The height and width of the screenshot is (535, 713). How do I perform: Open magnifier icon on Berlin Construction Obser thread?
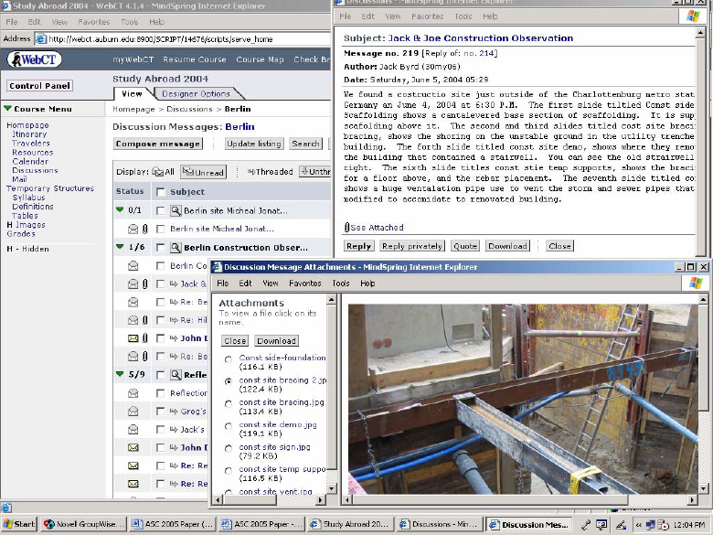(176, 248)
